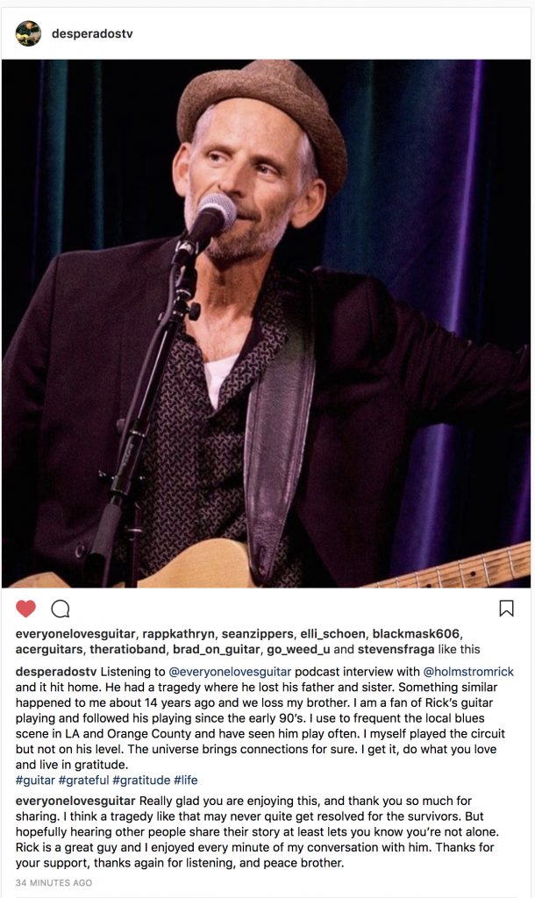Open acerguitars from the likes list
This screenshot has width=535, height=898.
(x=49, y=650)
